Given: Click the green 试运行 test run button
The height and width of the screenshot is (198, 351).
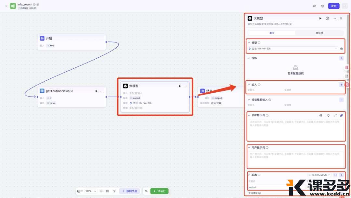Looking at the screenshot, I should 159,191.
